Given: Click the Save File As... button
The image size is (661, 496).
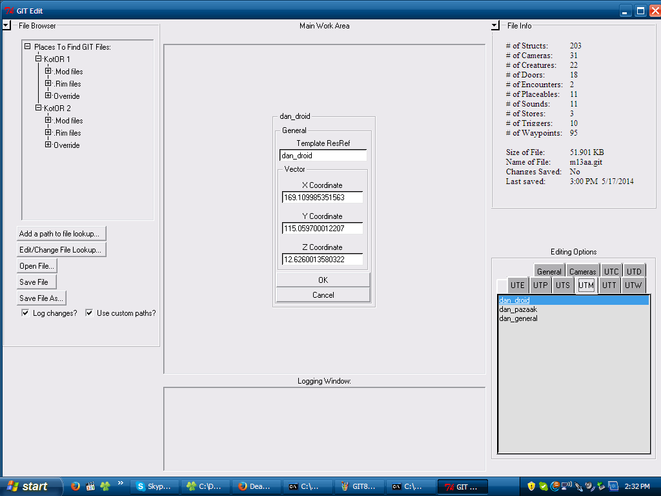Looking at the screenshot, I should [41, 298].
